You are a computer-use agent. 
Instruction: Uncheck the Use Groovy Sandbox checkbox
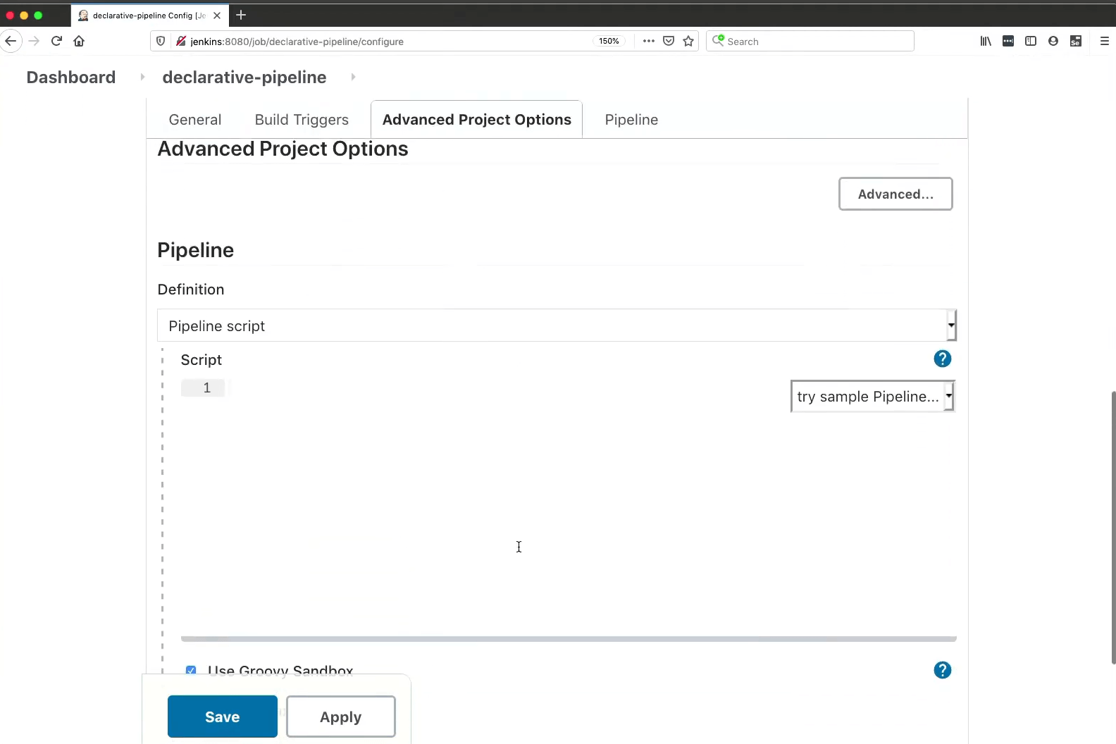click(x=191, y=670)
